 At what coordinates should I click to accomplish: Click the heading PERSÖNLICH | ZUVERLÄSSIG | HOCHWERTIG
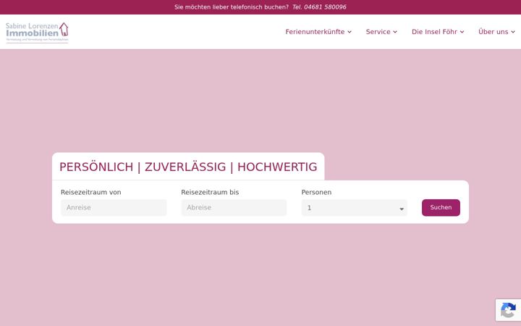pyautogui.click(x=188, y=167)
